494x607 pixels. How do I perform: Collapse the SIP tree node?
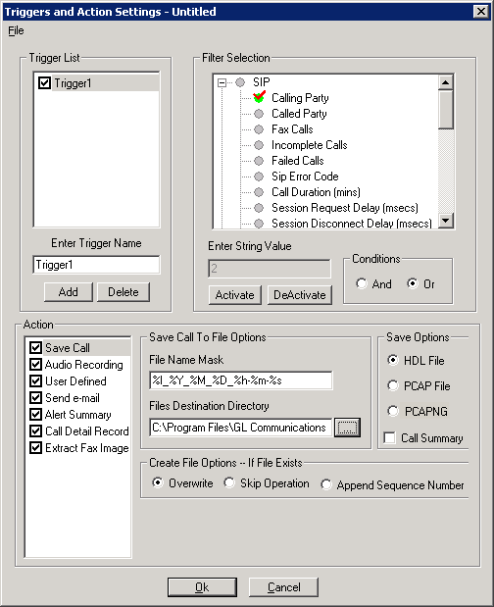(222, 82)
